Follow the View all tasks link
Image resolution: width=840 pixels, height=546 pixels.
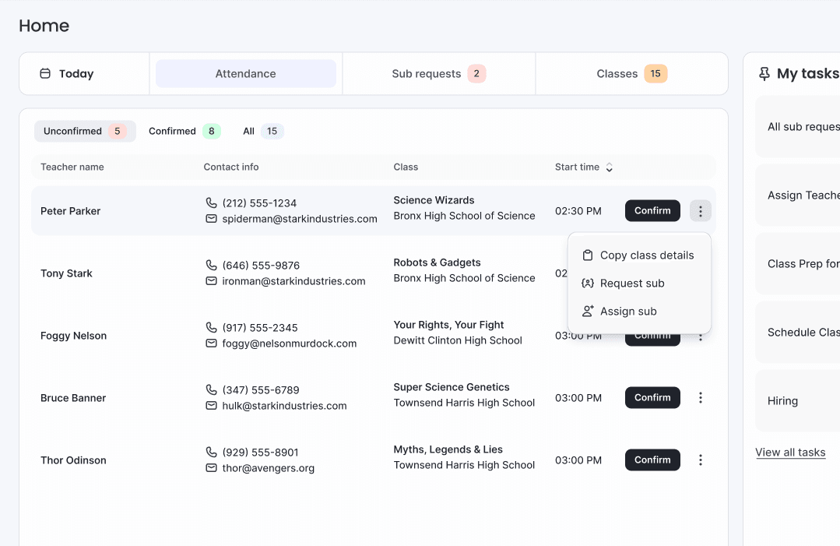[x=790, y=453]
